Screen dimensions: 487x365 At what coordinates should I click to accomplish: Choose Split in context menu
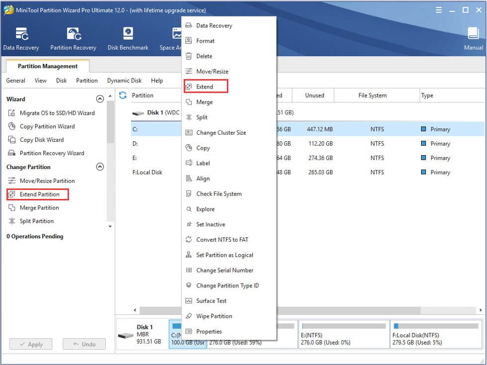229,117
